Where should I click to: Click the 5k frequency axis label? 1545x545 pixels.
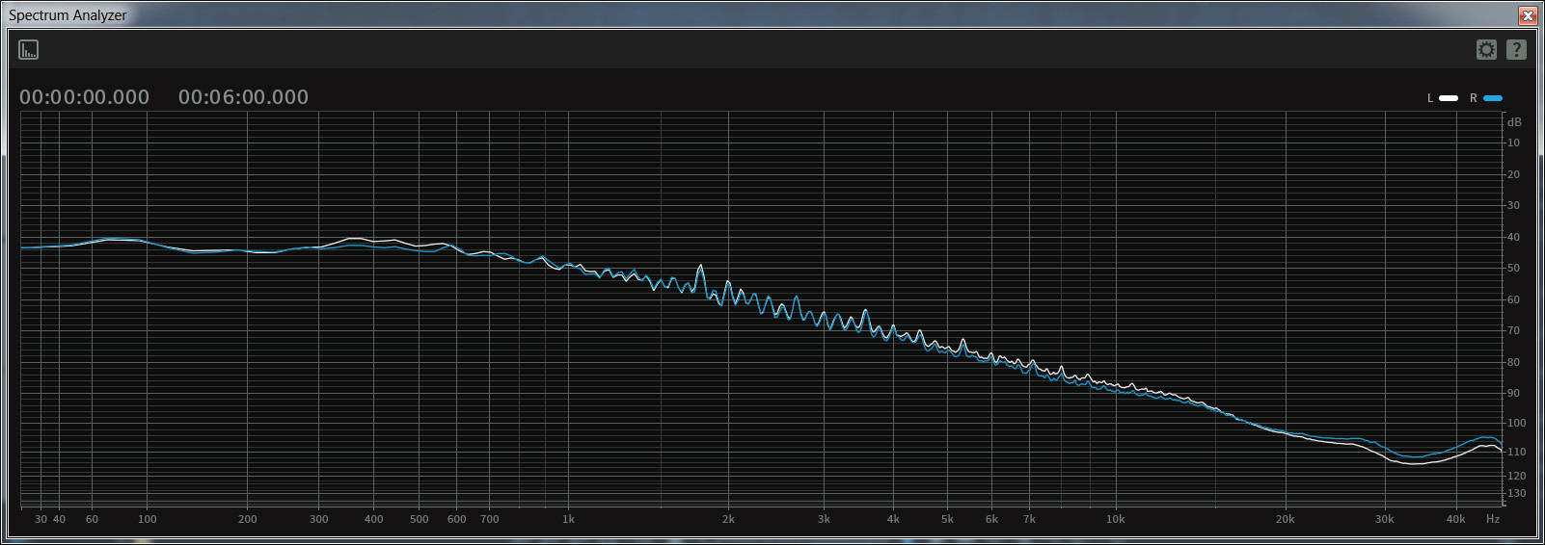[x=947, y=519]
